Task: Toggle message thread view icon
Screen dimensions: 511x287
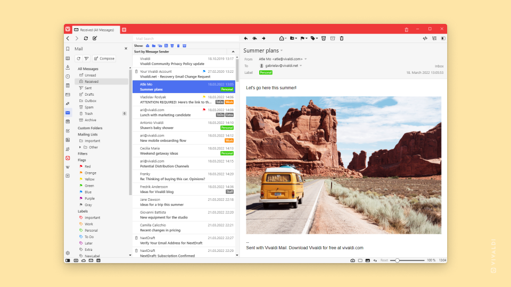Action: tap(434, 38)
